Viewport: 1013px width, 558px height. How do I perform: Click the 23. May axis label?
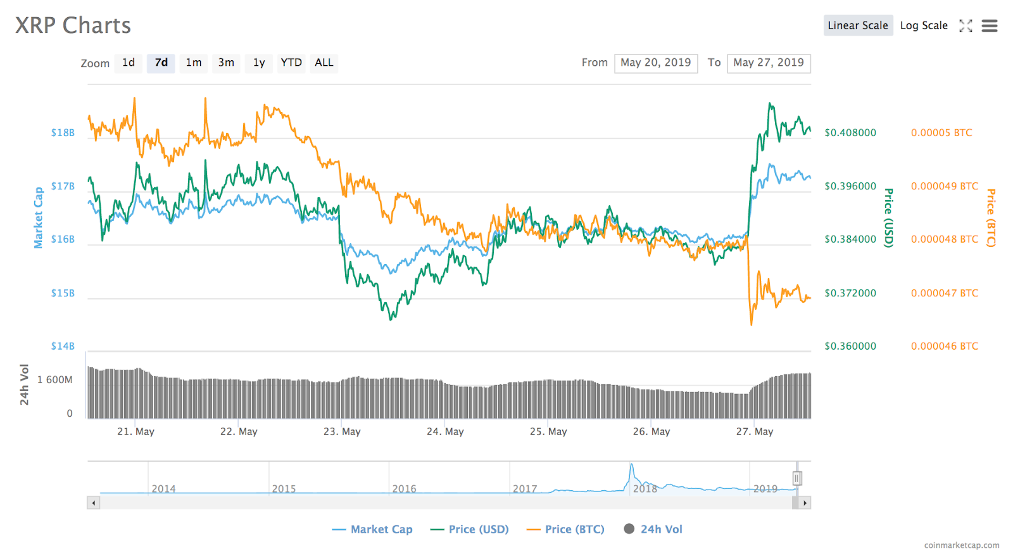[x=342, y=431]
